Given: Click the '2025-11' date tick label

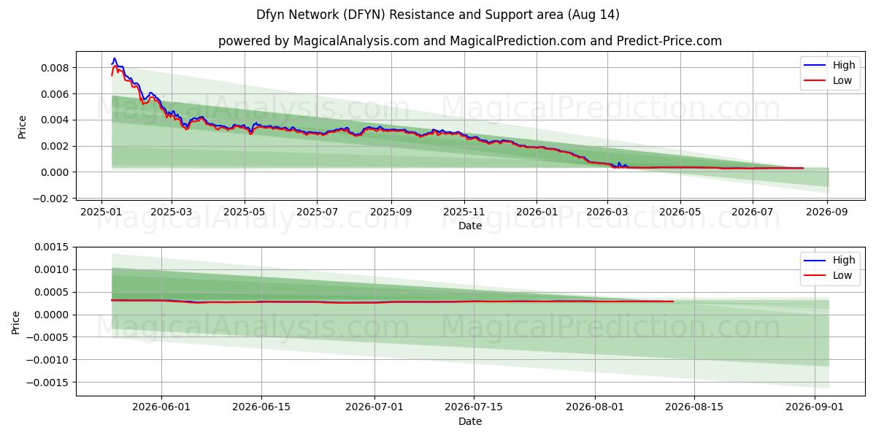Looking at the screenshot, I should (x=464, y=212).
